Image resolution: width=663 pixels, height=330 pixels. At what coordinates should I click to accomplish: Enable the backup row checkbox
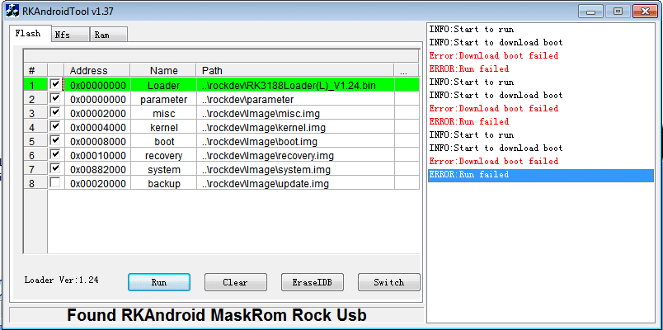coord(55,182)
